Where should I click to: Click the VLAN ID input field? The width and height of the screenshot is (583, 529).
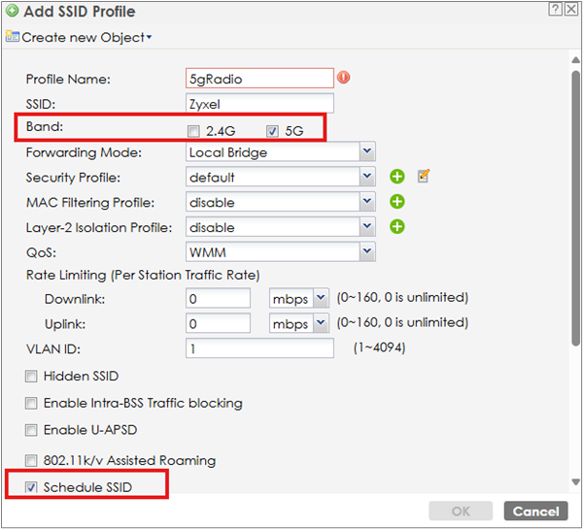[259, 348]
